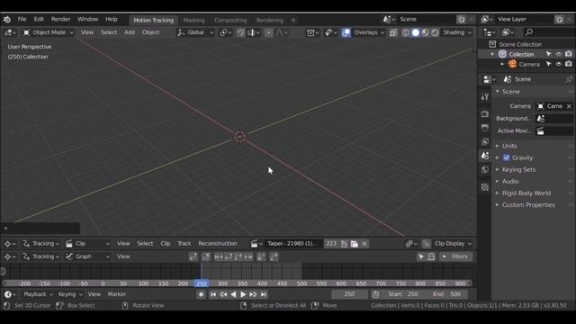Image resolution: width=576 pixels, height=324 pixels.
Task: Switch to the Masking workspace tab
Action: (x=194, y=20)
